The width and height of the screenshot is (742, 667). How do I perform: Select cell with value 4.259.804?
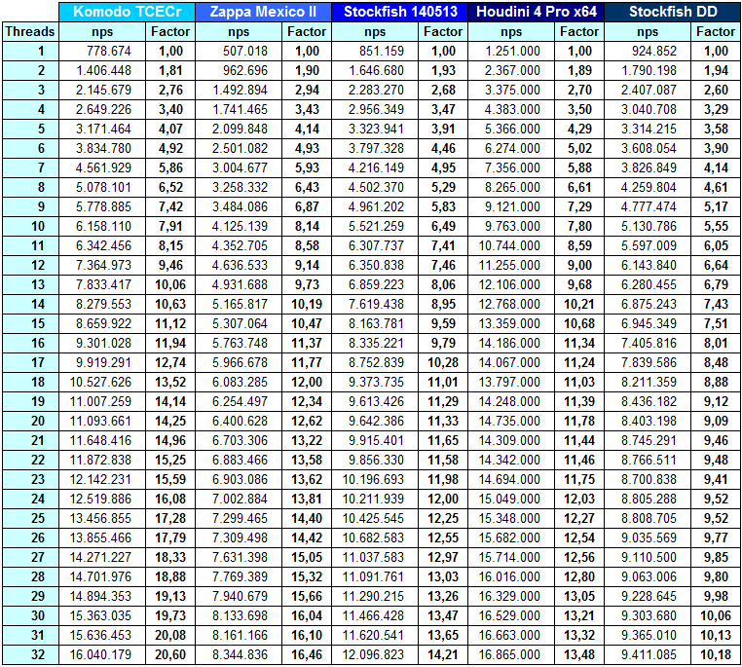(x=648, y=187)
